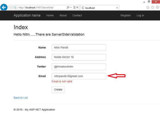The image size is (160, 116).
Task: Open favorites with the star icon
Action: pyautogui.click(x=153, y=7)
